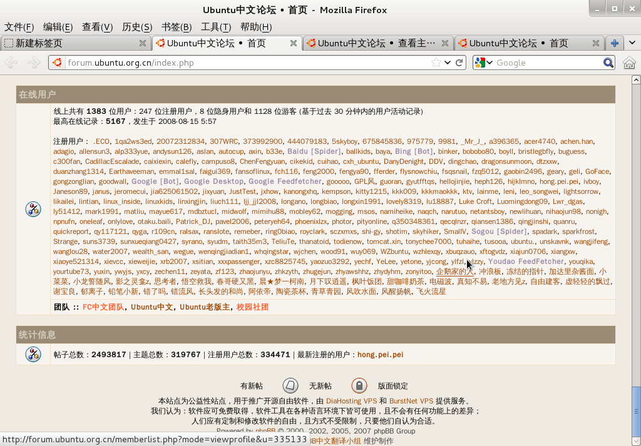Click the statistics section icon
Viewport: 641px width, 446px height.
33,354
